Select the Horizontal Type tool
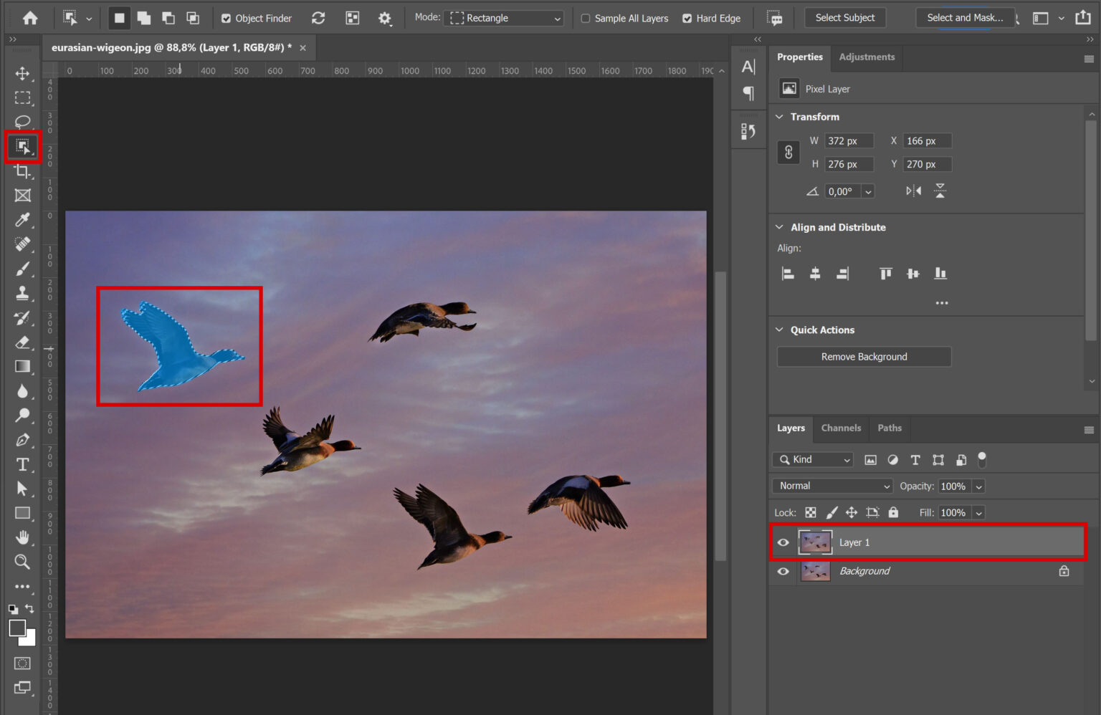Image resolution: width=1101 pixels, height=715 pixels. (x=22, y=464)
